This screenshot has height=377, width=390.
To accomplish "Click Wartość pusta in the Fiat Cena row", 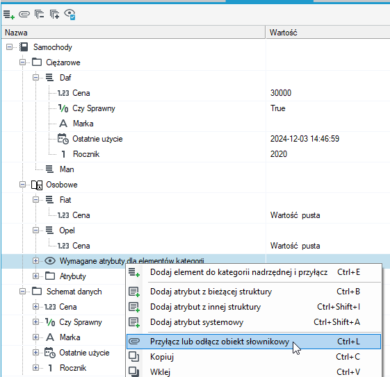I will (295, 215).
